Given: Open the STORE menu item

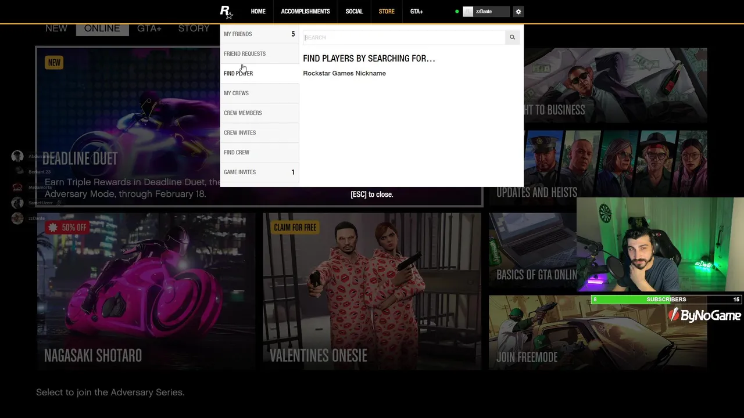Looking at the screenshot, I should (387, 12).
